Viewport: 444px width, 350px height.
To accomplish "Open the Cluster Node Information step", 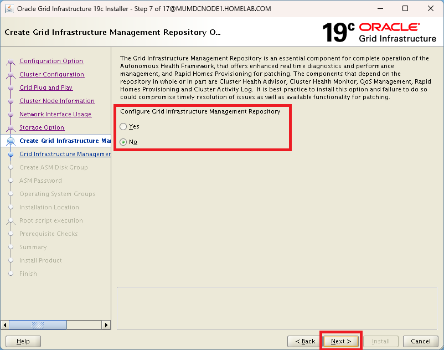I will 57,101.
